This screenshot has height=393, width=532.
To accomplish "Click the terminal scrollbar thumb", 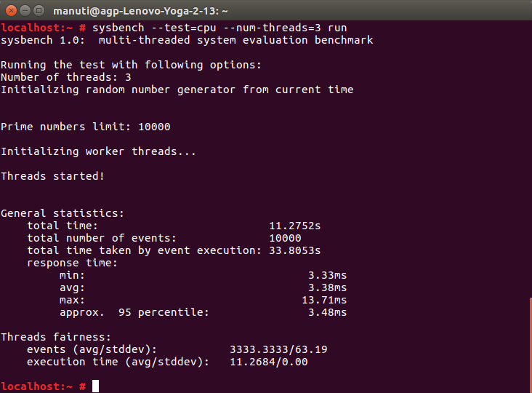I will point(529,342).
